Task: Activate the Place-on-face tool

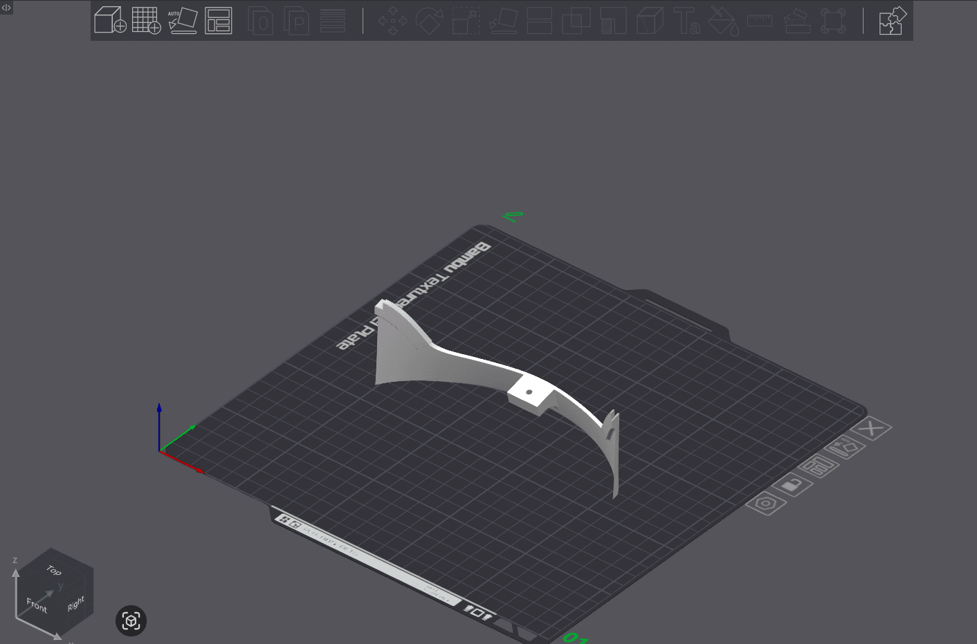Action: coord(503,20)
